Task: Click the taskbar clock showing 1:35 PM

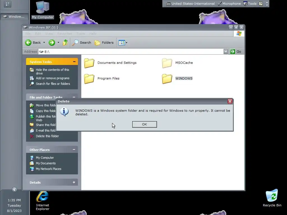Action: pos(14,200)
